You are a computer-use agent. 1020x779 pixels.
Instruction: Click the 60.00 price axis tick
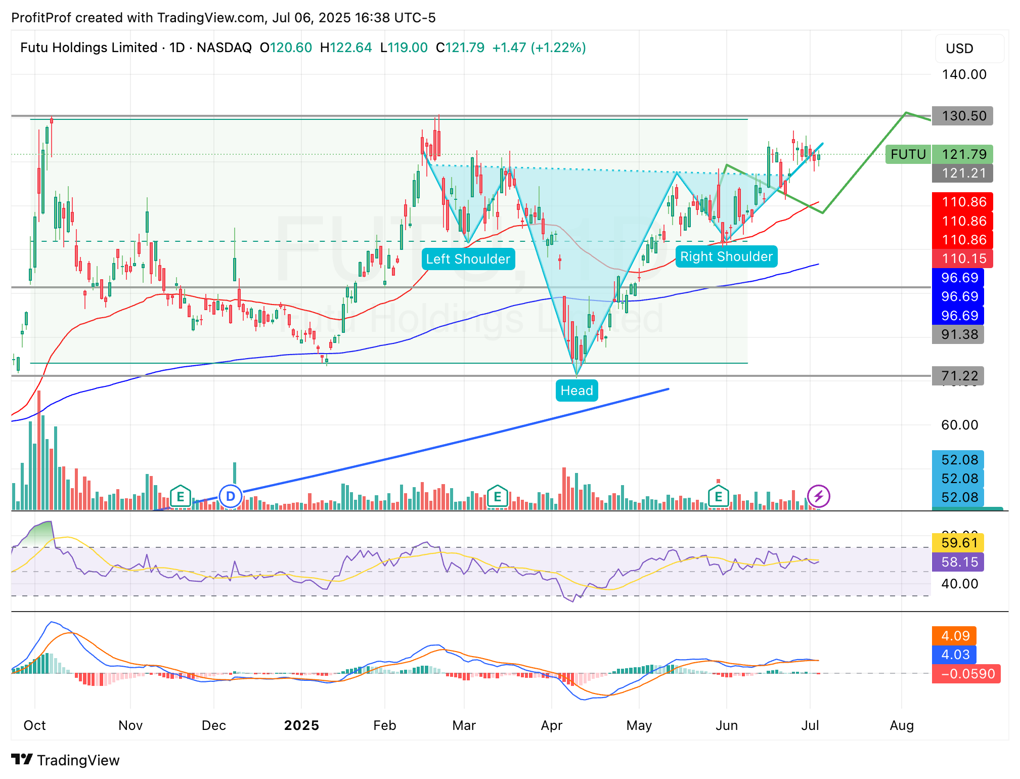click(x=959, y=425)
